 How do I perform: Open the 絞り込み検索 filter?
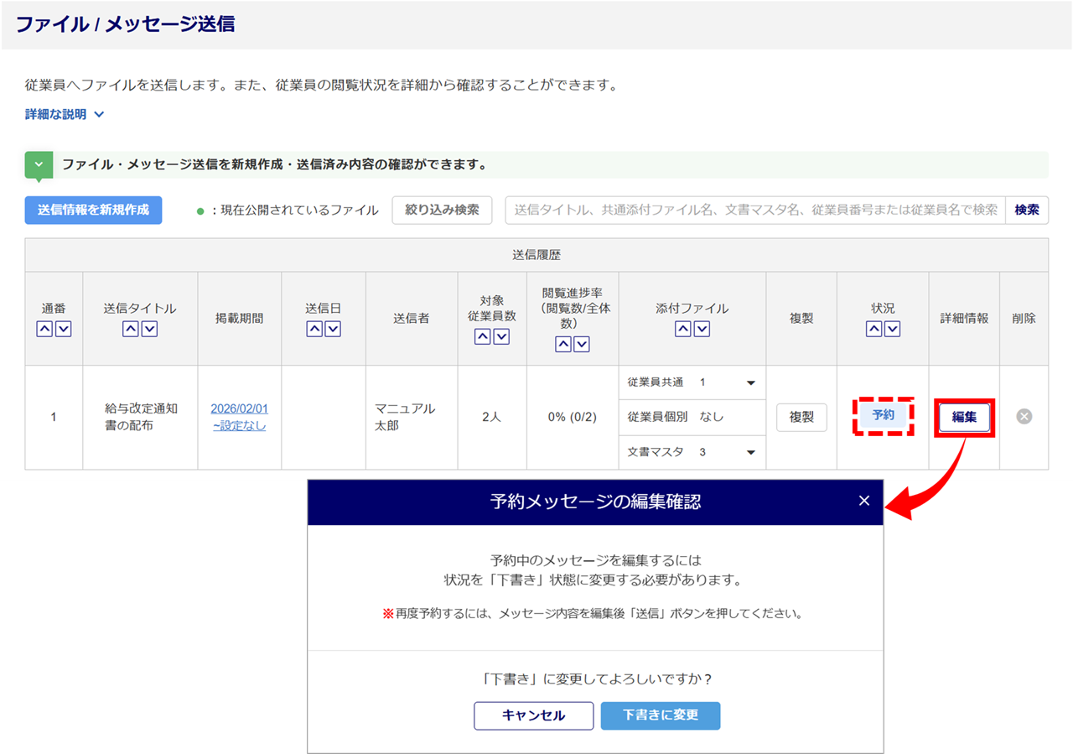pyautogui.click(x=442, y=210)
